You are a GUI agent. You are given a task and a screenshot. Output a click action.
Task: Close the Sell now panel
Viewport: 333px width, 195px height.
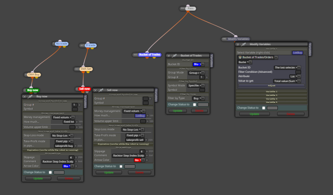[x=96, y=90]
